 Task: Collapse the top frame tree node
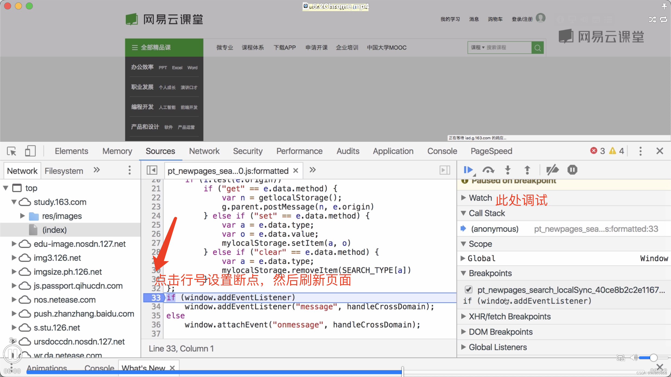click(5, 188)
